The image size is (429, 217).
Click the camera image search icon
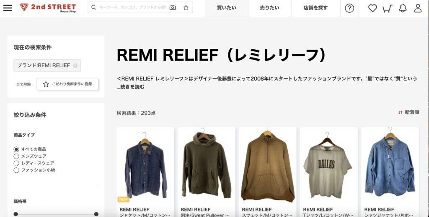(x=172, y=8)
